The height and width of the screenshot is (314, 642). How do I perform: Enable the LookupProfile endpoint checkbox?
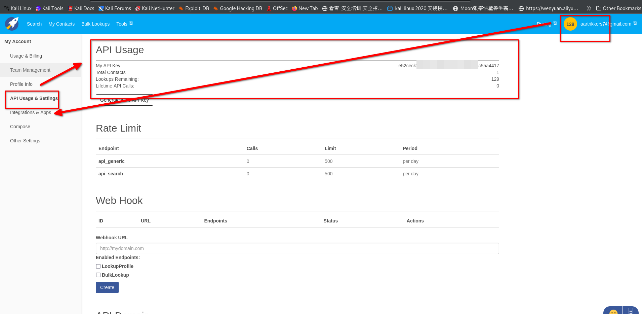[x=98, y=266]
